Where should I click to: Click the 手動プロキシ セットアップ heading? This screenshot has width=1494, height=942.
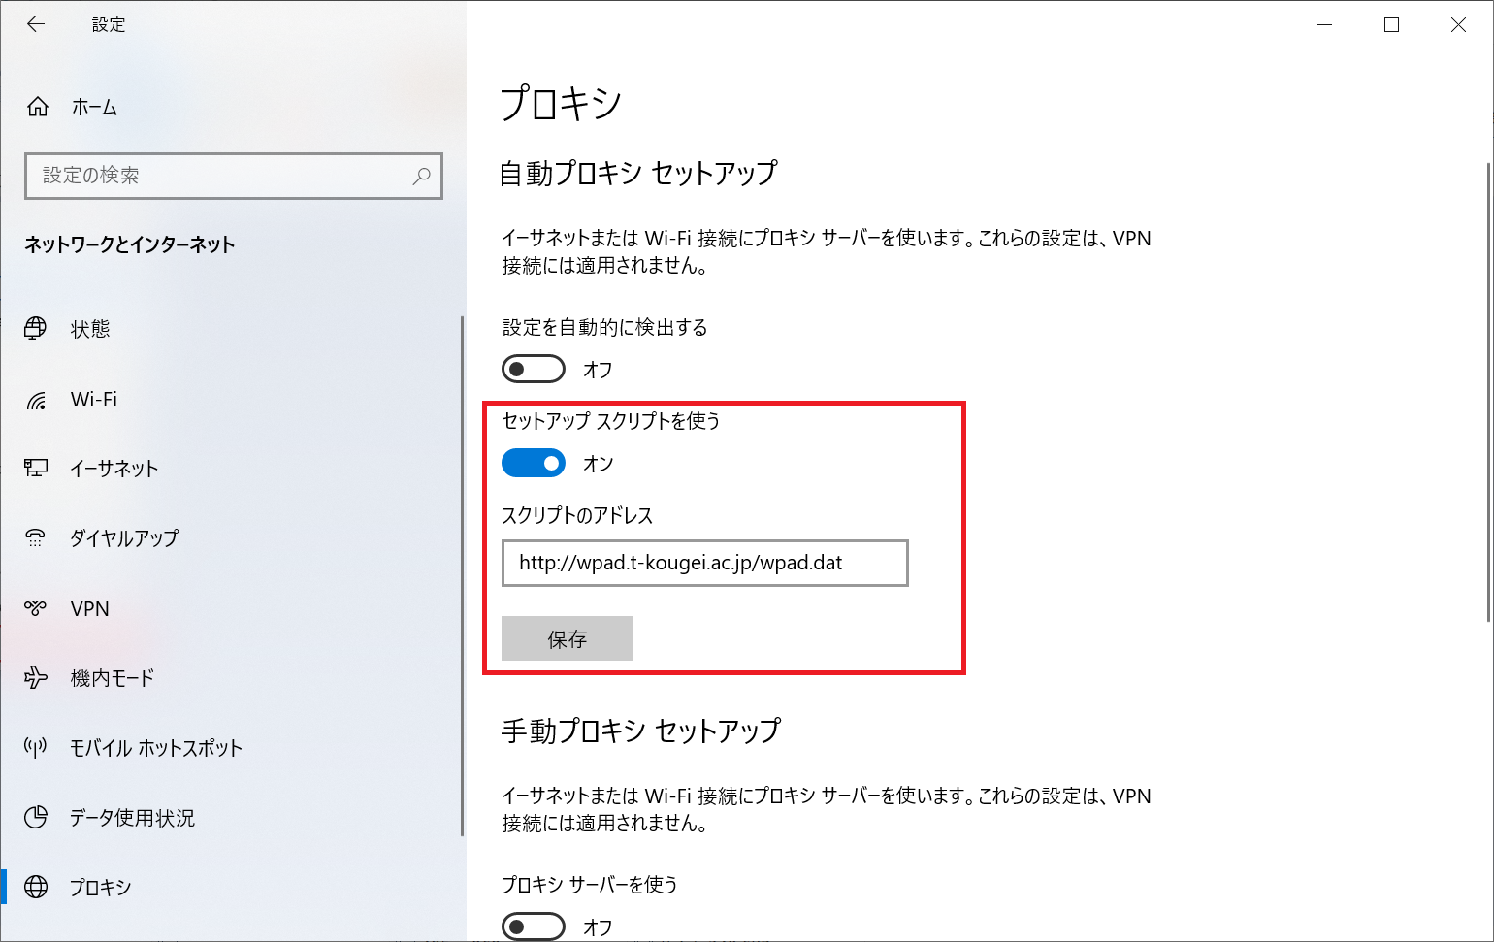(640, 731)
